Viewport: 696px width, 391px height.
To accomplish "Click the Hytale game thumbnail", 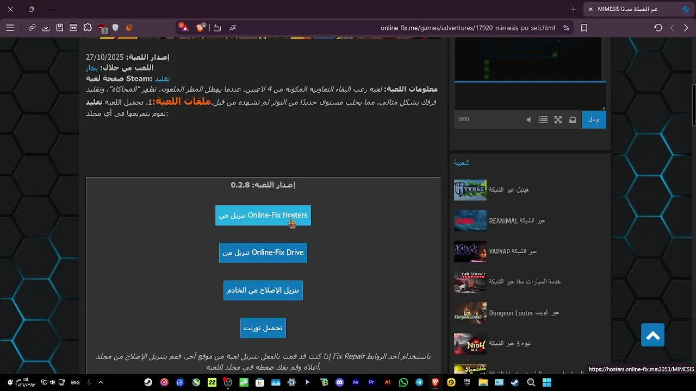I will coord(470,190).
